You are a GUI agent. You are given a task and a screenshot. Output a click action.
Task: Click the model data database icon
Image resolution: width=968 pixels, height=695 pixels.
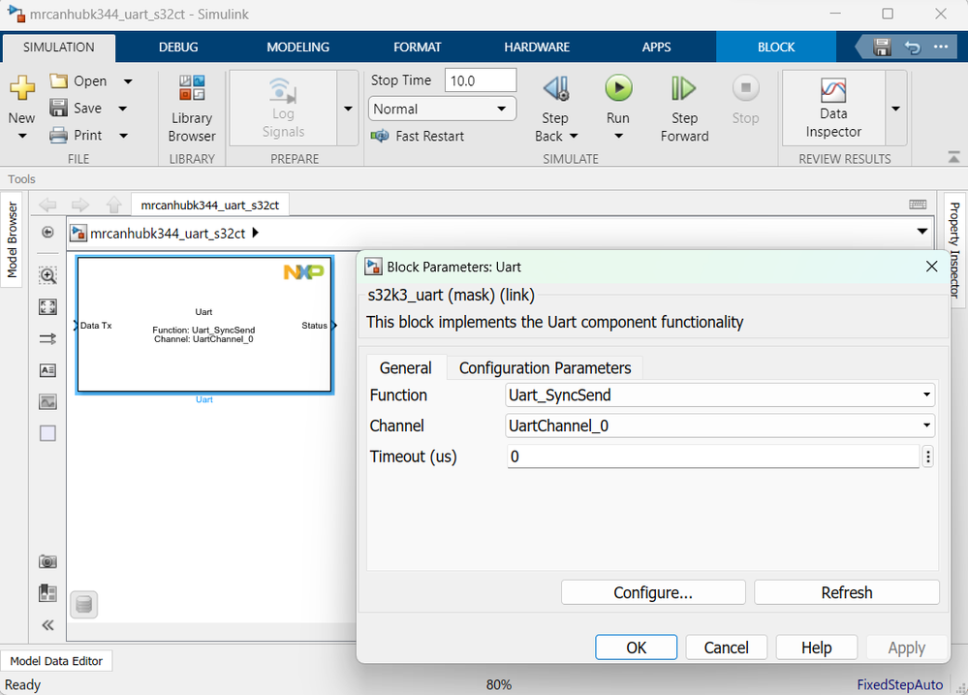pos(84,605)
